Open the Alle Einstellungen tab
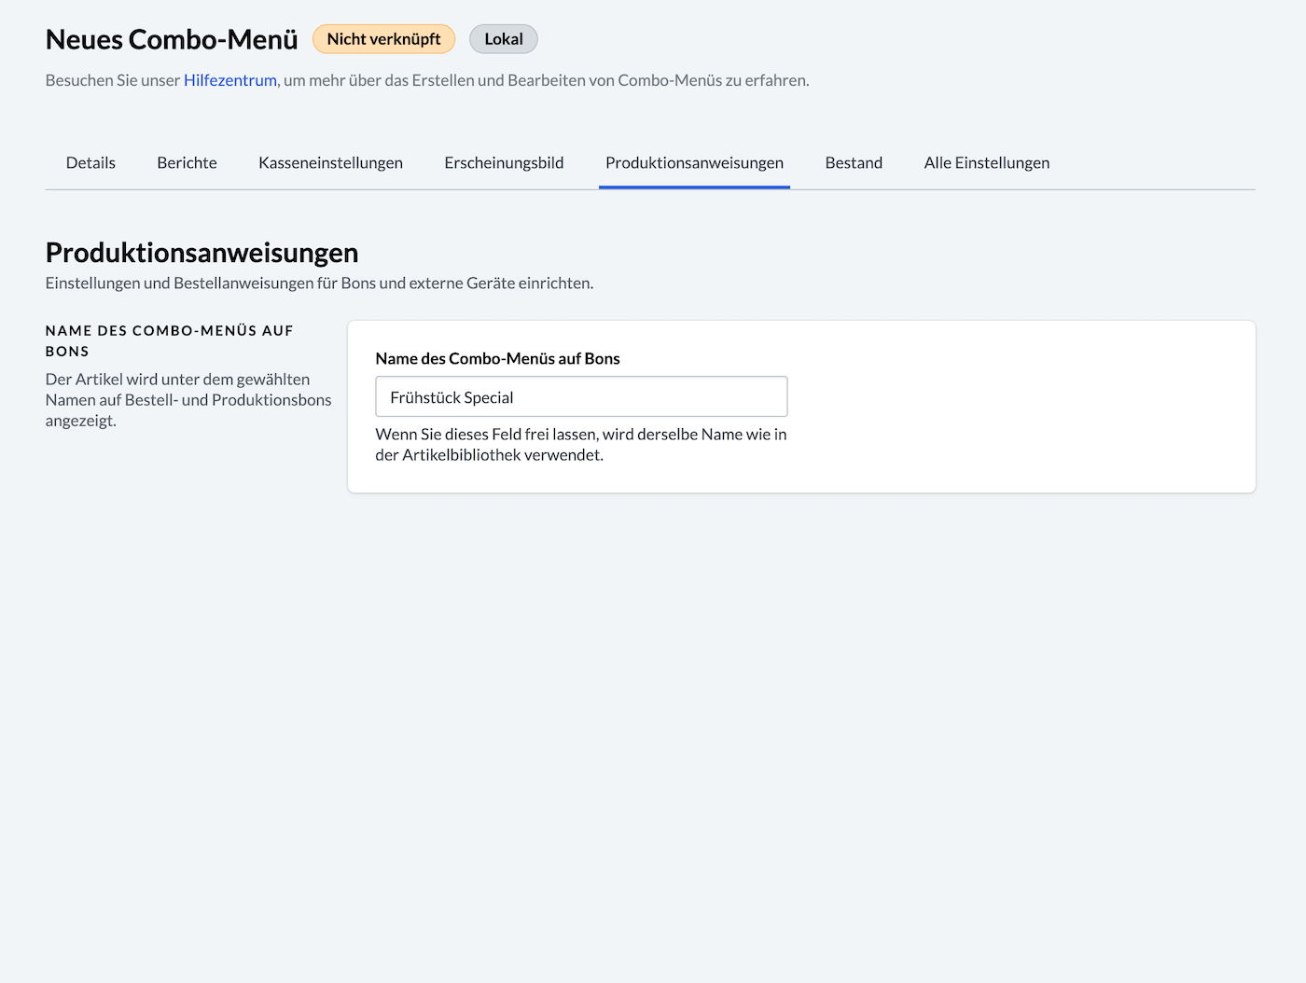Screen dimensions: 1306x983 (x=987, y=162)
